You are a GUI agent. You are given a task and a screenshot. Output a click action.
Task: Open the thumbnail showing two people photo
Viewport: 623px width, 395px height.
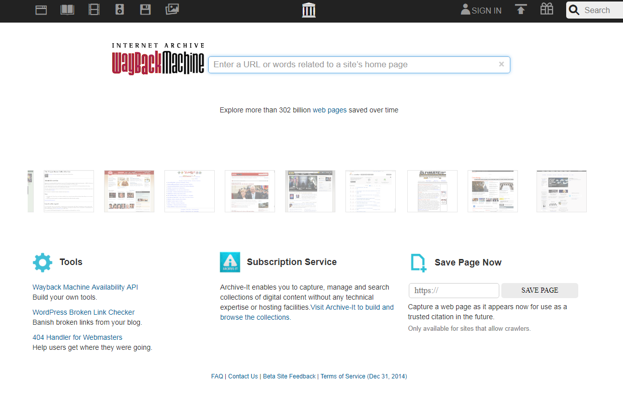pos(250,191)
